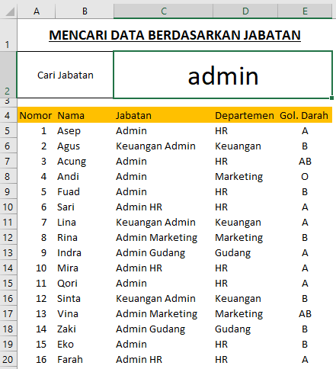Click Andi's Departemen cell Marketing
Viewport: 336px width, 369px height.
point(245,176)
